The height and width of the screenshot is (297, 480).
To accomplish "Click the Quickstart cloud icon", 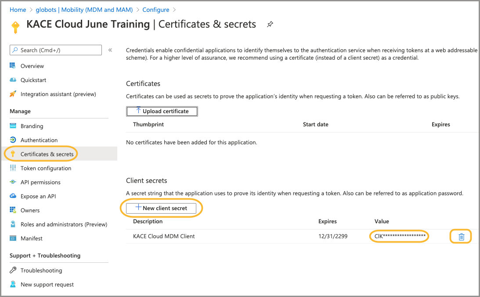I will (x=13, y=80).
